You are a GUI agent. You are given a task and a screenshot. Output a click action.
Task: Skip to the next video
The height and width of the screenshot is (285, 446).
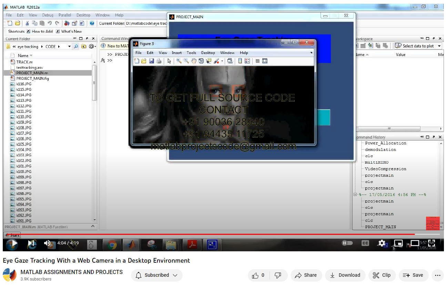[32, 243]
